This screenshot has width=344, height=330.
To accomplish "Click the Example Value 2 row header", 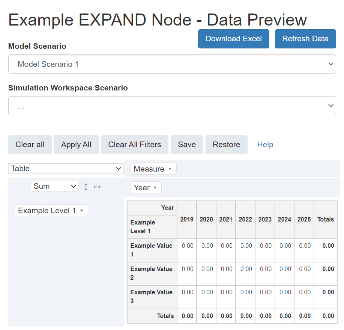I will click(152, 273).
